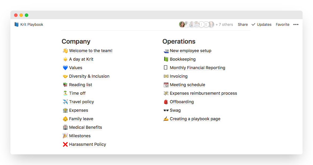Viewport: 313px width, 165px height.
Task: Show the '+ 7 others' collaborators list
Action: [x=224, y=24]
